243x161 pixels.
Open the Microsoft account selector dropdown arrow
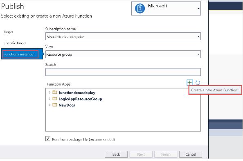tap(198, 9)
